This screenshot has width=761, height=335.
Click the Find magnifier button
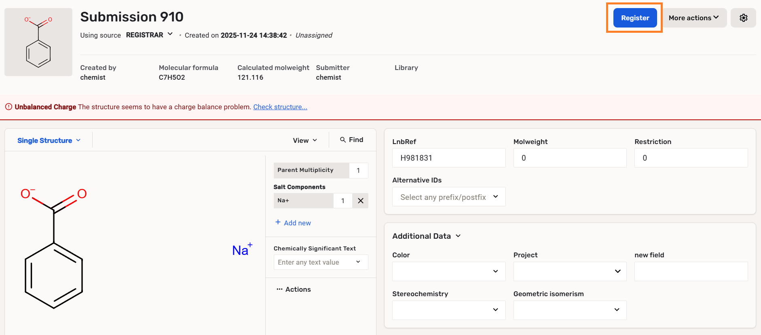(351, 140)
